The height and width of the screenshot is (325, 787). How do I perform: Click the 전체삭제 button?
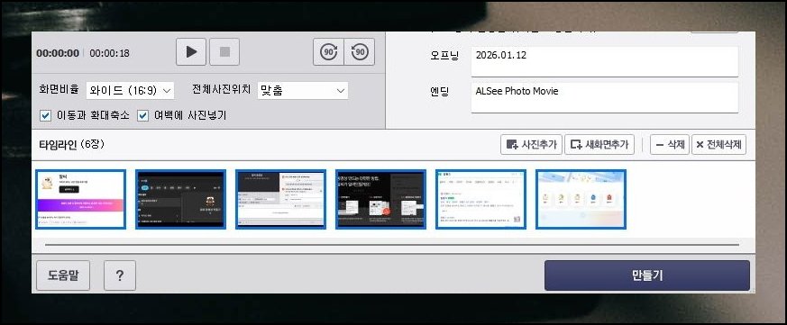click(718, 145)
